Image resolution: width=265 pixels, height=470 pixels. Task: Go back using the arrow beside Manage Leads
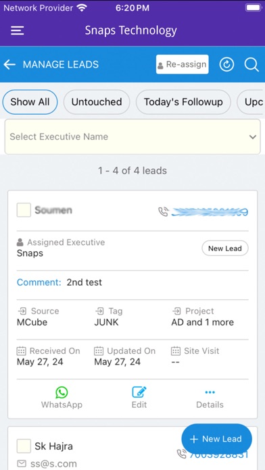tap(9, 64)
